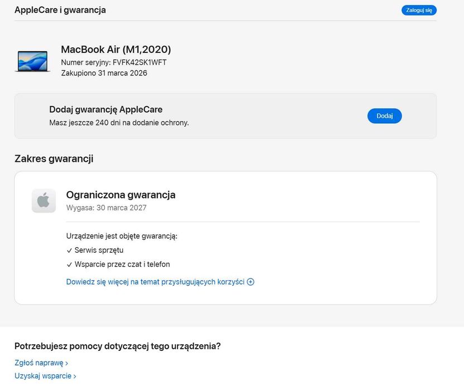Click the Zaloguj się button
Image resolution: width=464 pixels, height=390 pixels.
point(419,11)
